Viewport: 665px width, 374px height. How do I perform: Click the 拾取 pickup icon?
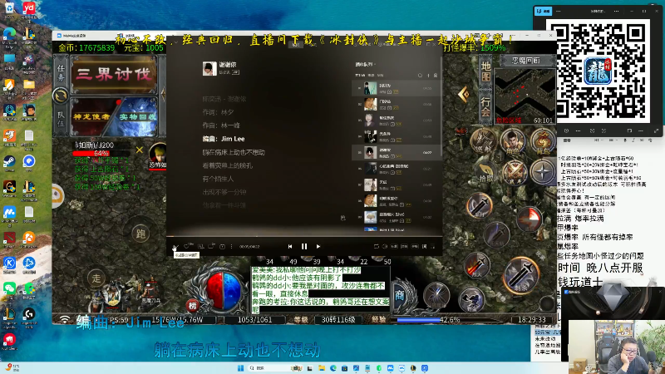(x=485, y=173)
